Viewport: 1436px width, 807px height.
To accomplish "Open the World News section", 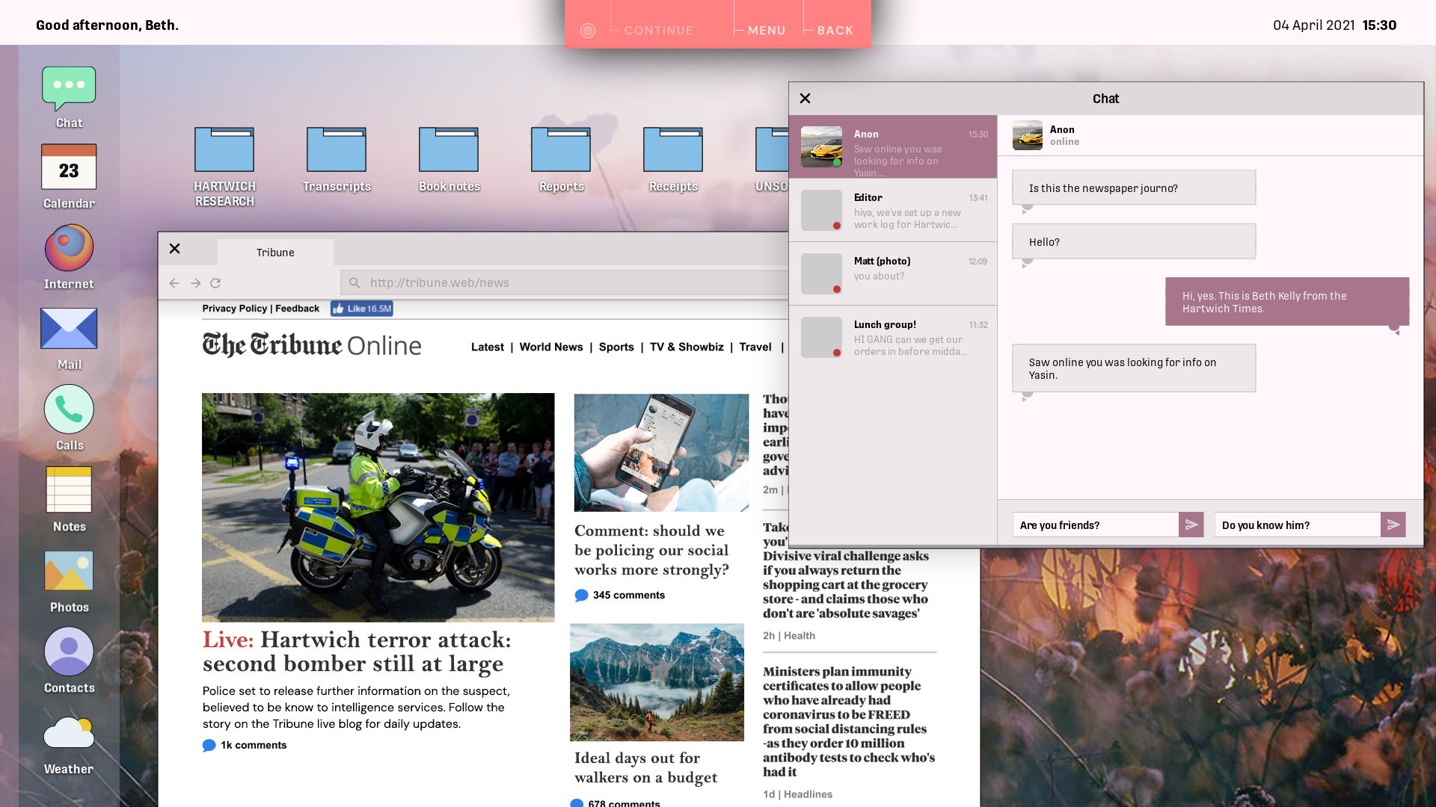I will 551,347.
